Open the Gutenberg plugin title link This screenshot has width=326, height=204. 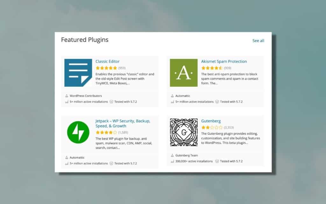coord(211,121)
